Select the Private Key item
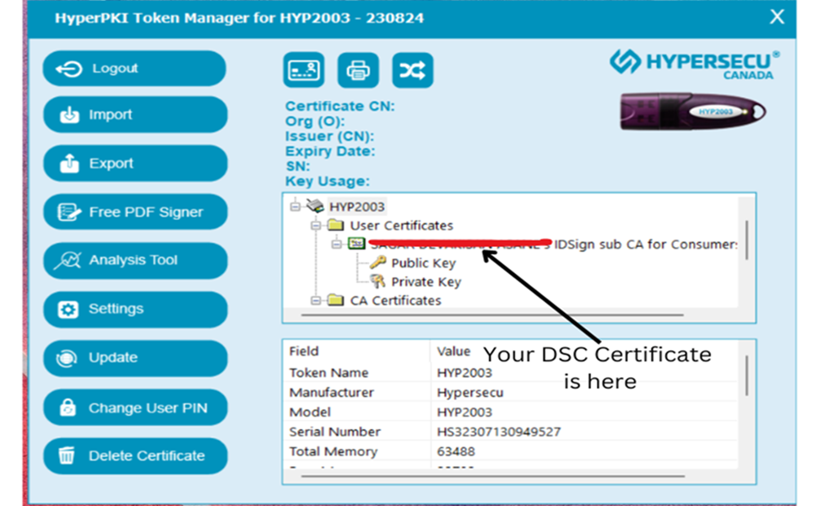The image size is (819, 506). pyautogui.click(x=426, y=282)
